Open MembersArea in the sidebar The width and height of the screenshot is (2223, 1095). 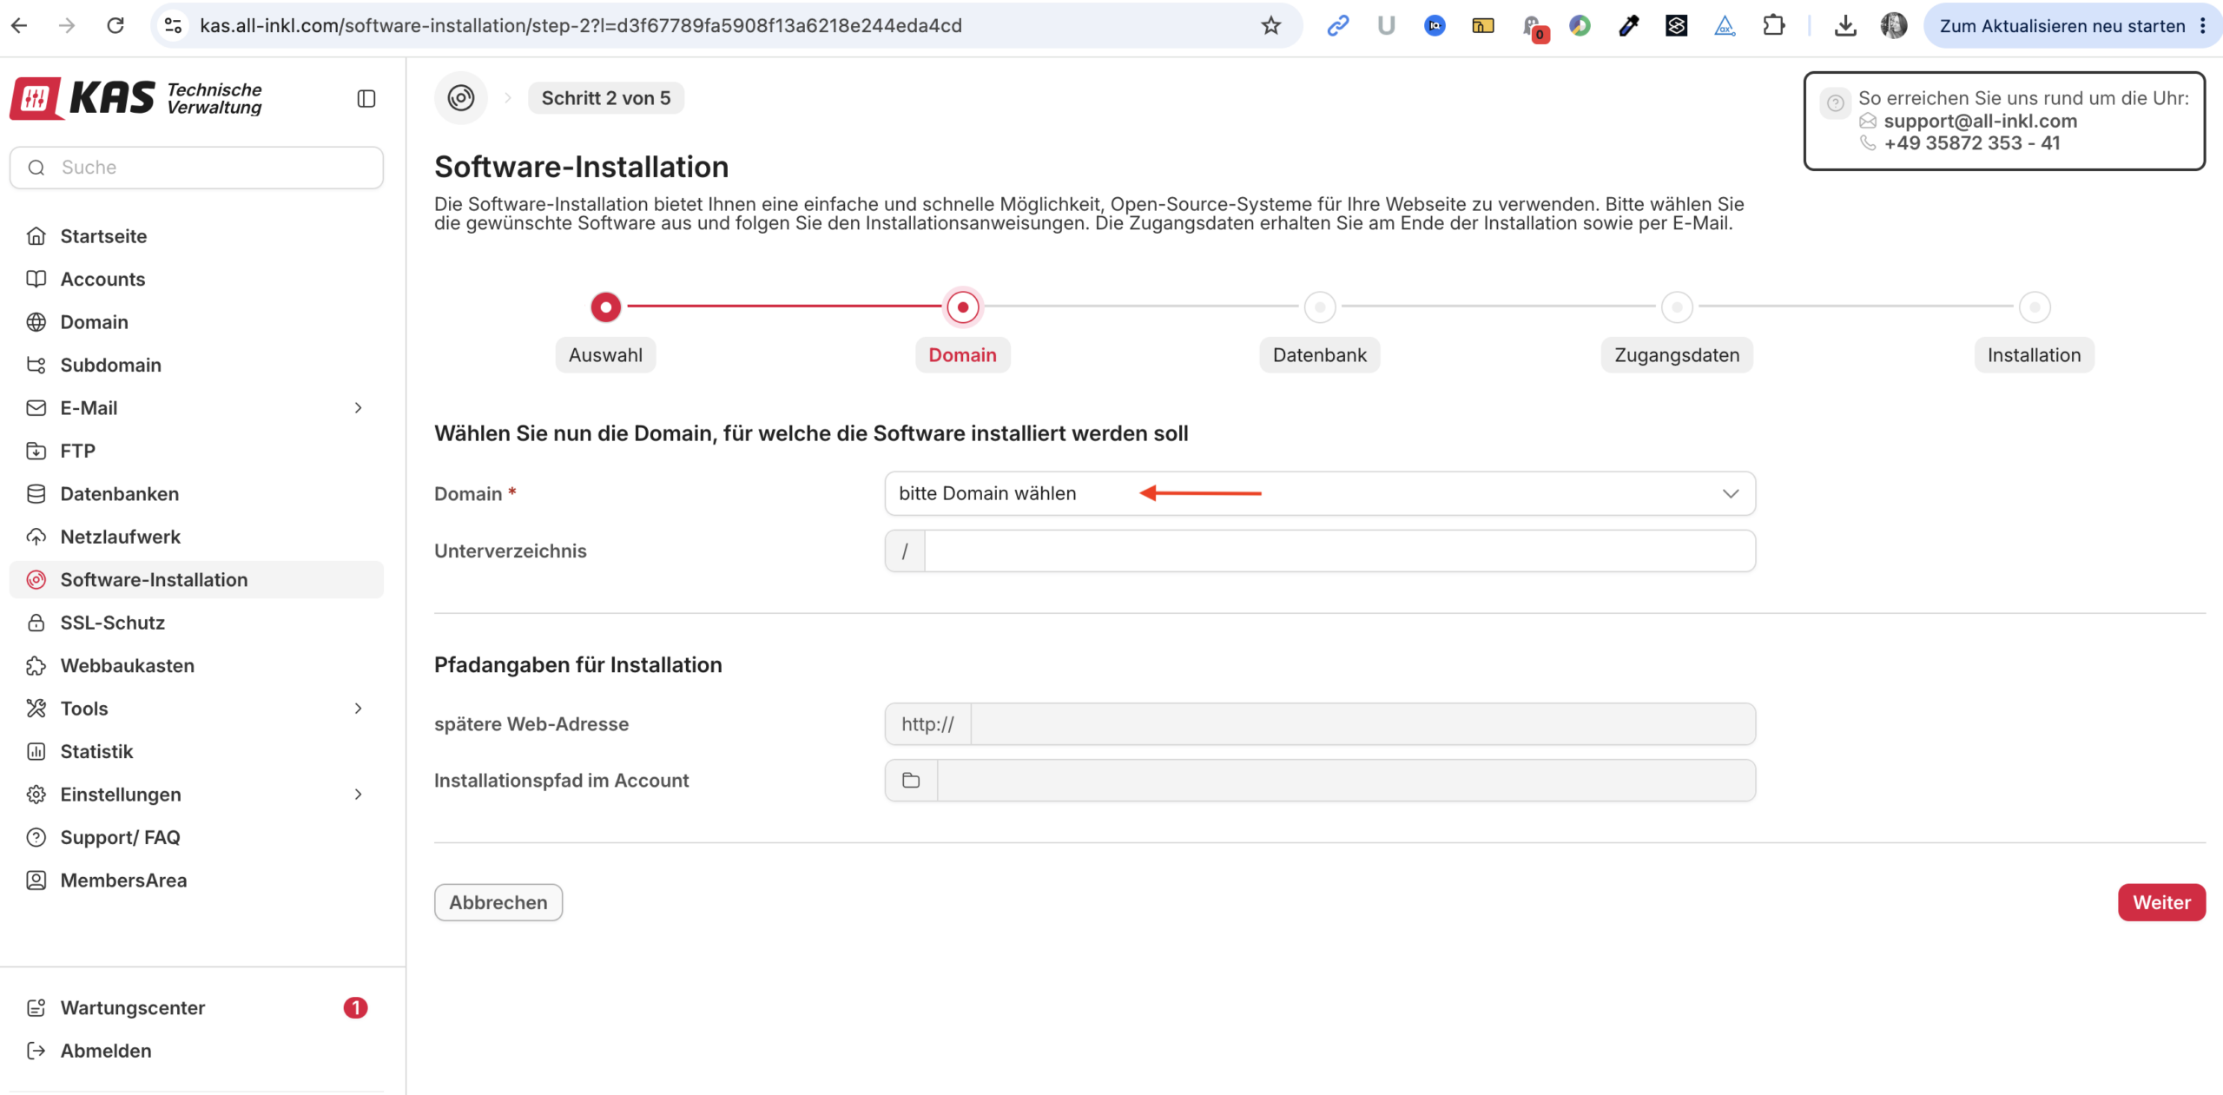[x=196, y=881]
